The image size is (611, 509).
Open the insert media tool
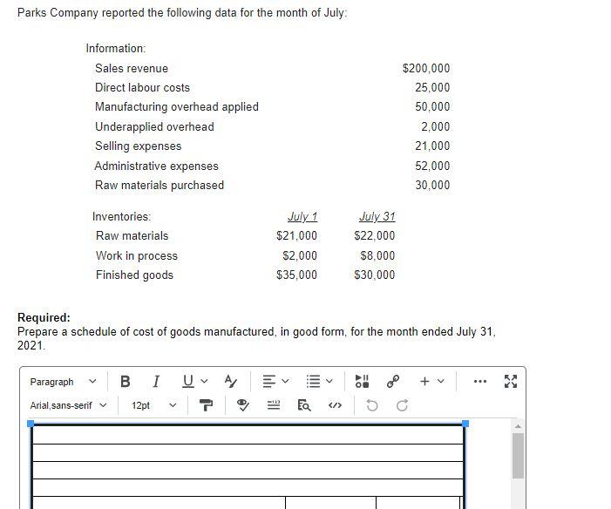click(x=362, y=381)
